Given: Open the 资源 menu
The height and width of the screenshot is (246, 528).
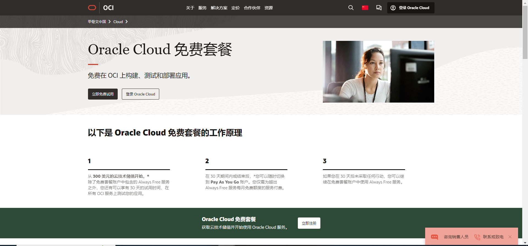Looking at the screenshot, I should tap(268, 8).
